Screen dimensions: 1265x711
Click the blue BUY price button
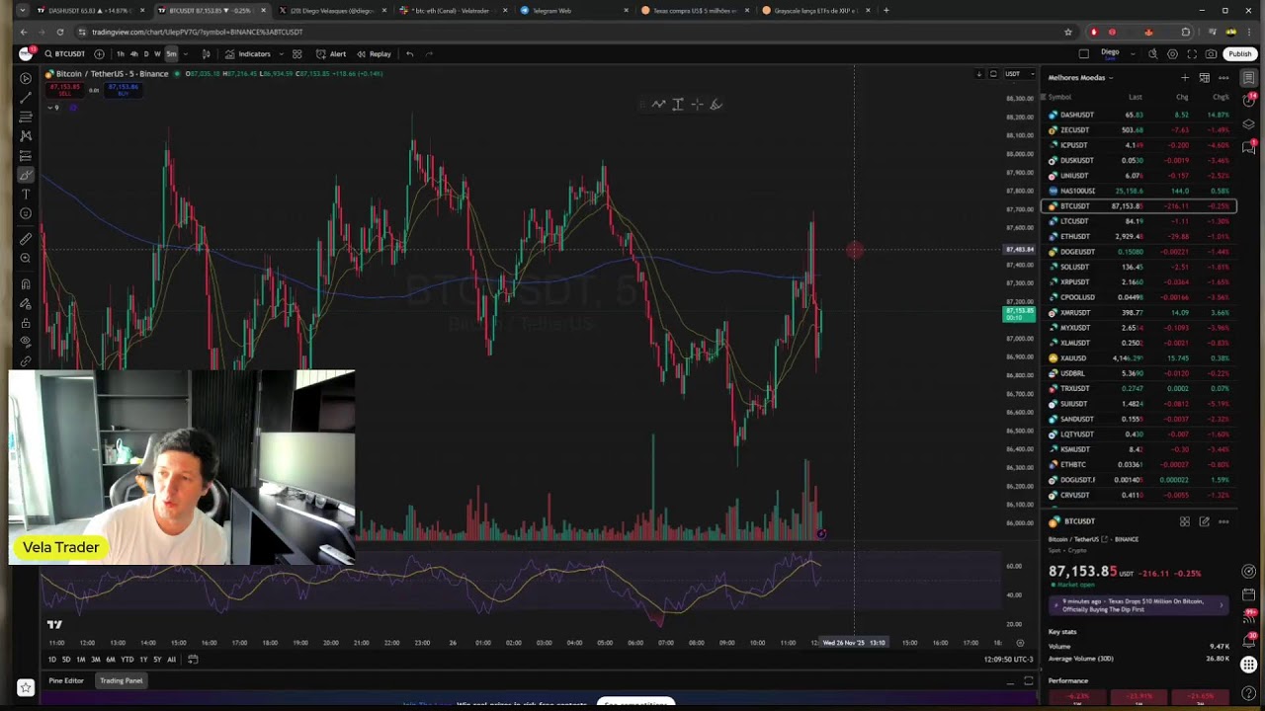(x=123, y=88)
